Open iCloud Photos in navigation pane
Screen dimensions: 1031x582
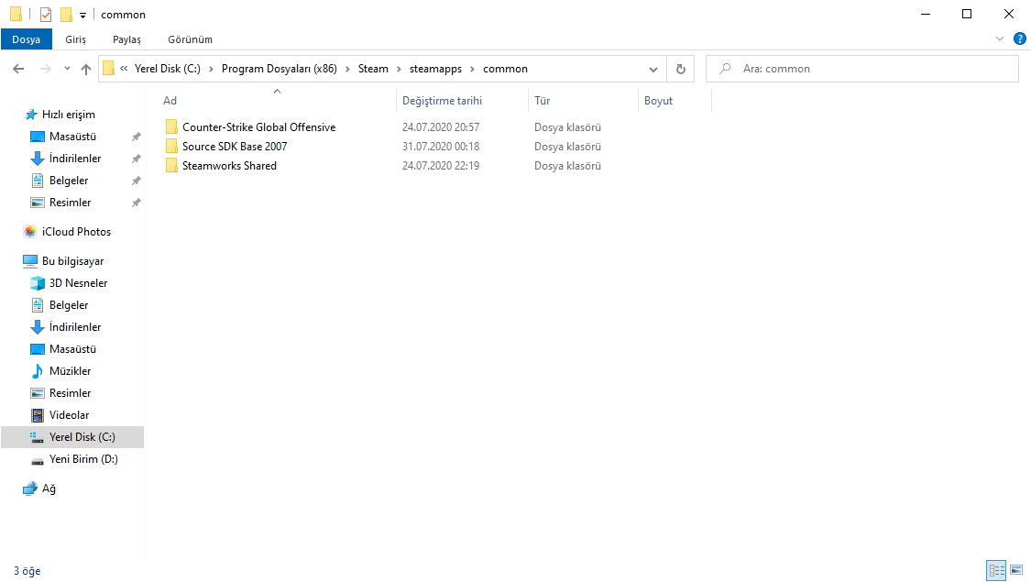[76, 232]
